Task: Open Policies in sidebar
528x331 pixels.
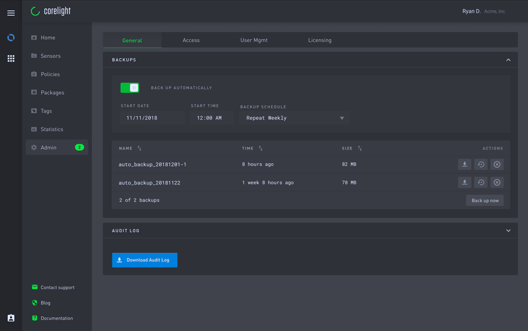Action: pos(50,74)
